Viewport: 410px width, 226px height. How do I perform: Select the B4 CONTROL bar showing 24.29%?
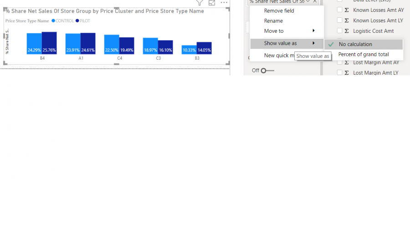tap(34, 44)
